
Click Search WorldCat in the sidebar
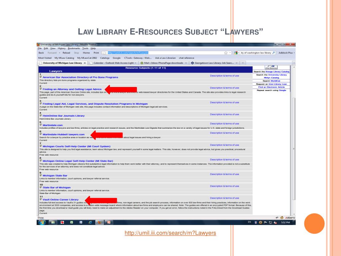click(x=271, y=81)
